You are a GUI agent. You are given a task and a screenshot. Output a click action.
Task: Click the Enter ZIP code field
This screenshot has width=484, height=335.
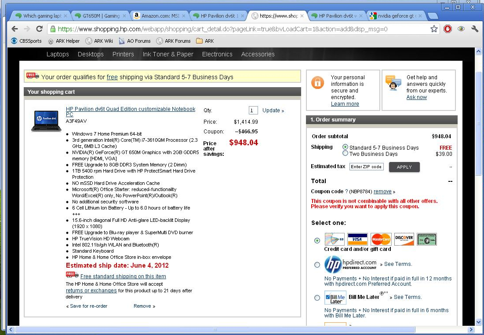pyautogui.click(x=366, y=166)
